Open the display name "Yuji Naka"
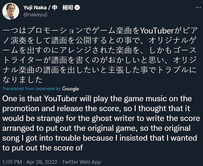This screenshot has height=166, width=203. click(35, 8)
